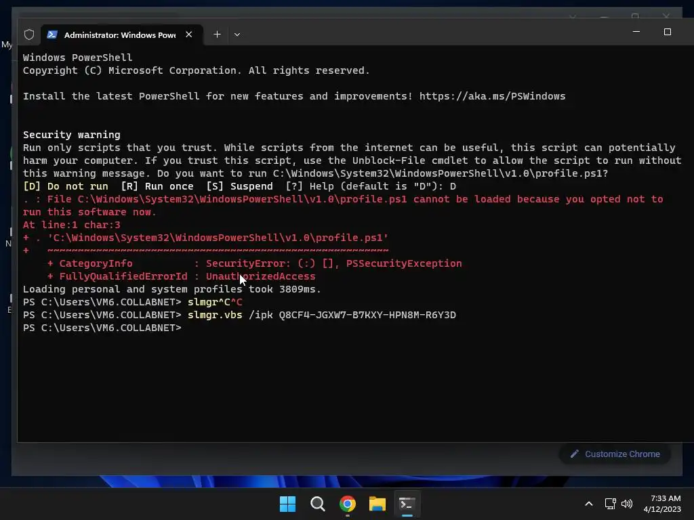The image size is (694, 520).
Task: Minimize the Windows Terminal window
Action: [636, 32]
